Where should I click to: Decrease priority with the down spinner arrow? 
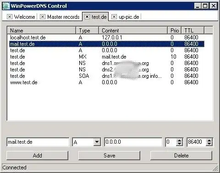click(x=179, y=144)
